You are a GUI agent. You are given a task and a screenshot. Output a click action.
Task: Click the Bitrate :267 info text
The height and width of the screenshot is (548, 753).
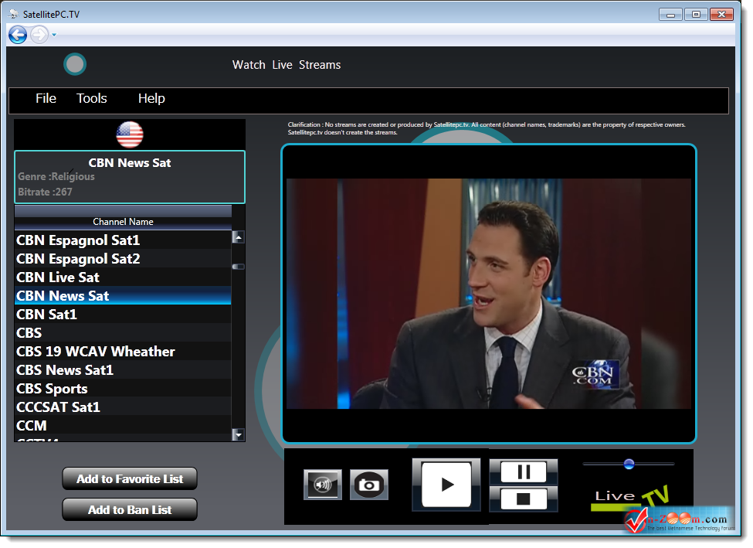tap(45, 192)
